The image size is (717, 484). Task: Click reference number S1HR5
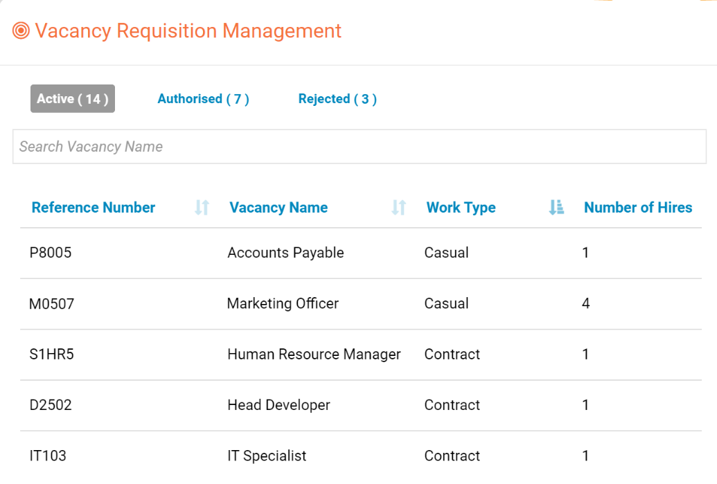tap(51, 355)
